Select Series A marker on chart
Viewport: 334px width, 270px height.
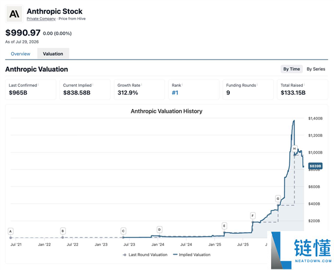[11, 231]
